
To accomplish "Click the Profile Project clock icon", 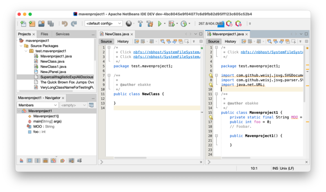I will tap(183, 23).
